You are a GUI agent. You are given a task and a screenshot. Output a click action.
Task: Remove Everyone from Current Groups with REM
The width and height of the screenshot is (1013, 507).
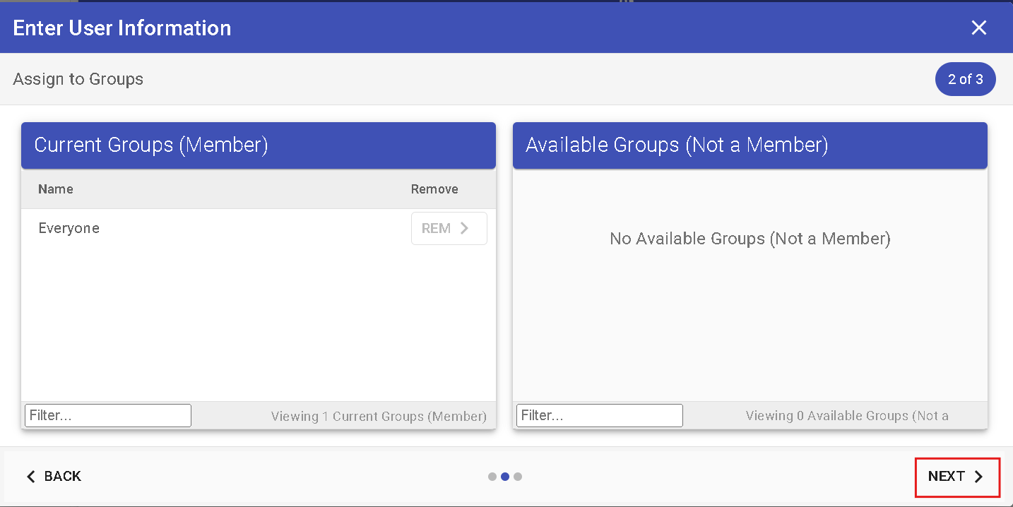449,228
